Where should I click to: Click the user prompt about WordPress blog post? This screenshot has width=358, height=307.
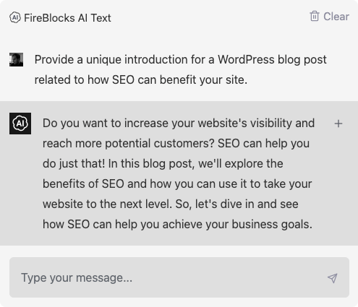click(x=180, y=69)
